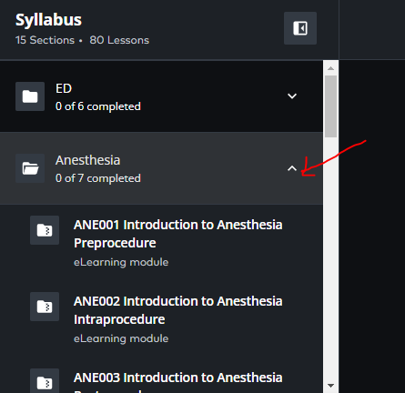Open ANE002 Introduction to Anesthesia Intraprocedure
Viewport: 405px width, 393px height.
coord(178,310)
